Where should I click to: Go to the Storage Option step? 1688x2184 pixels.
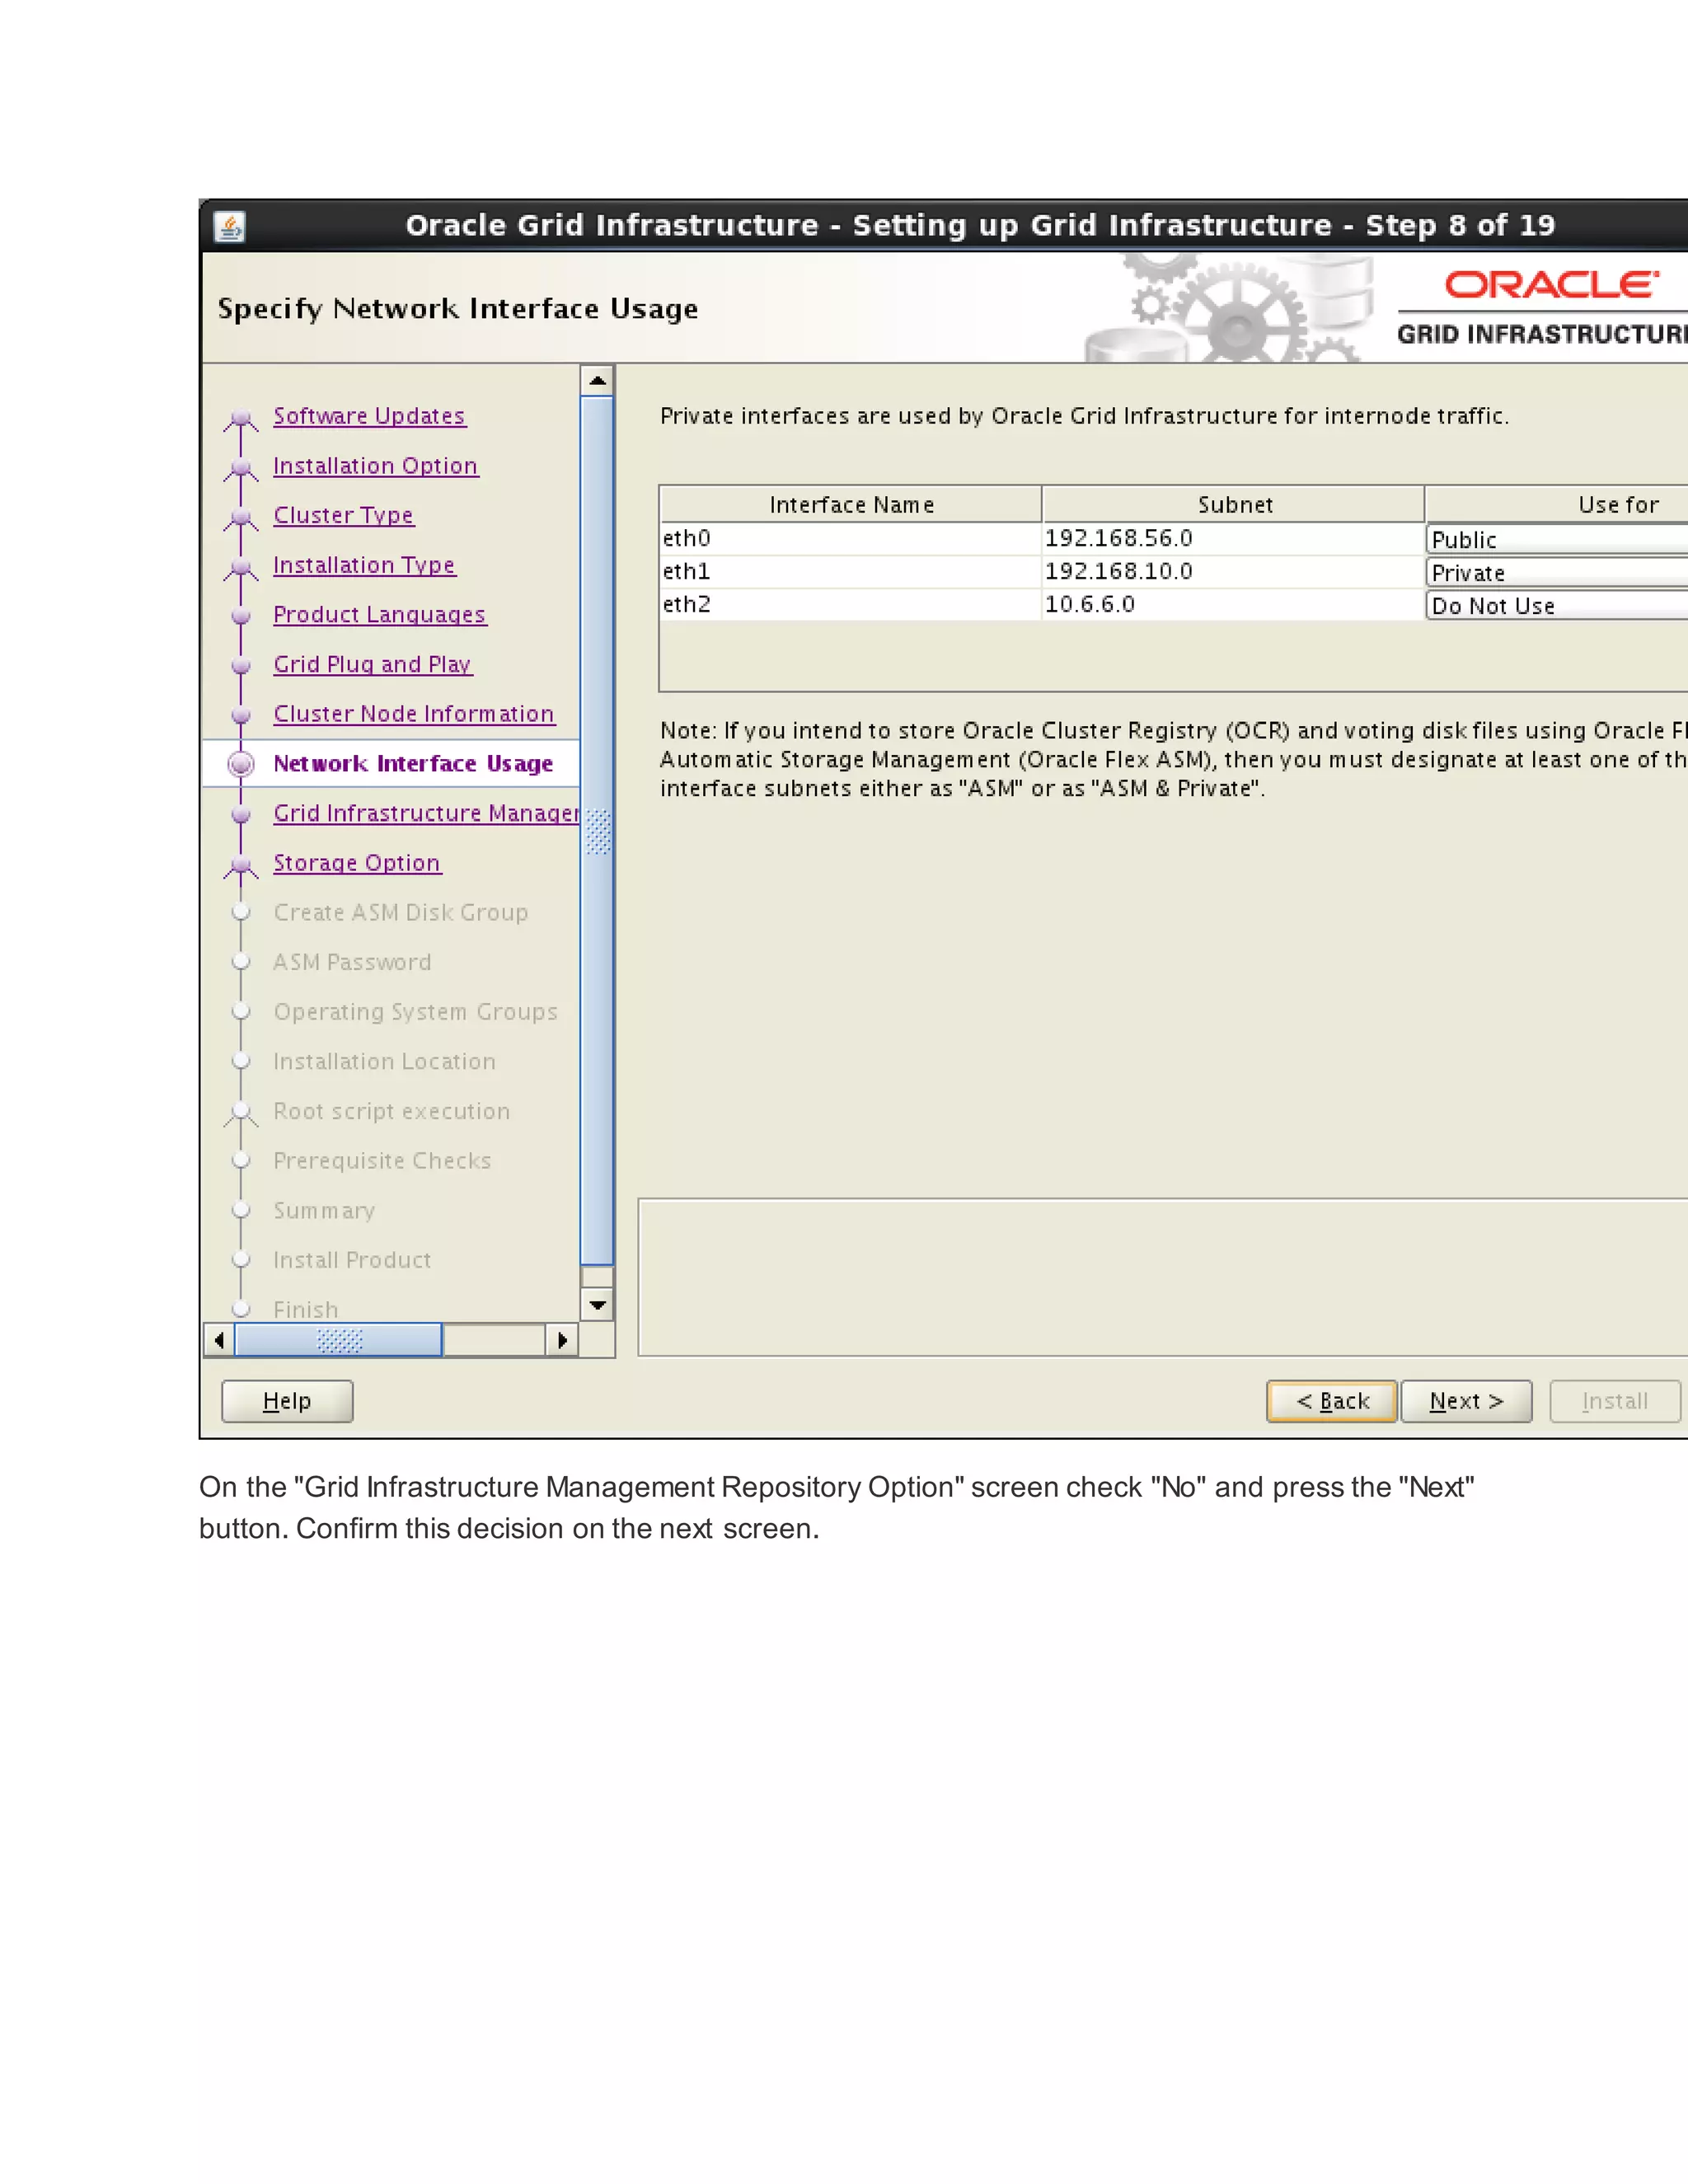pos(356,863)
